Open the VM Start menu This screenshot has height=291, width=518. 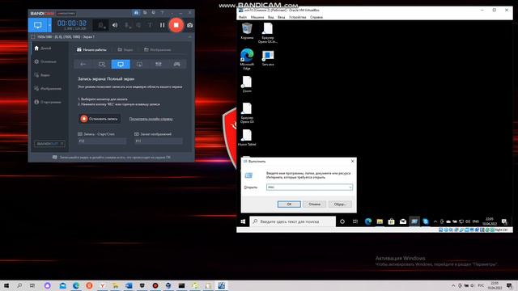point(243,221)
